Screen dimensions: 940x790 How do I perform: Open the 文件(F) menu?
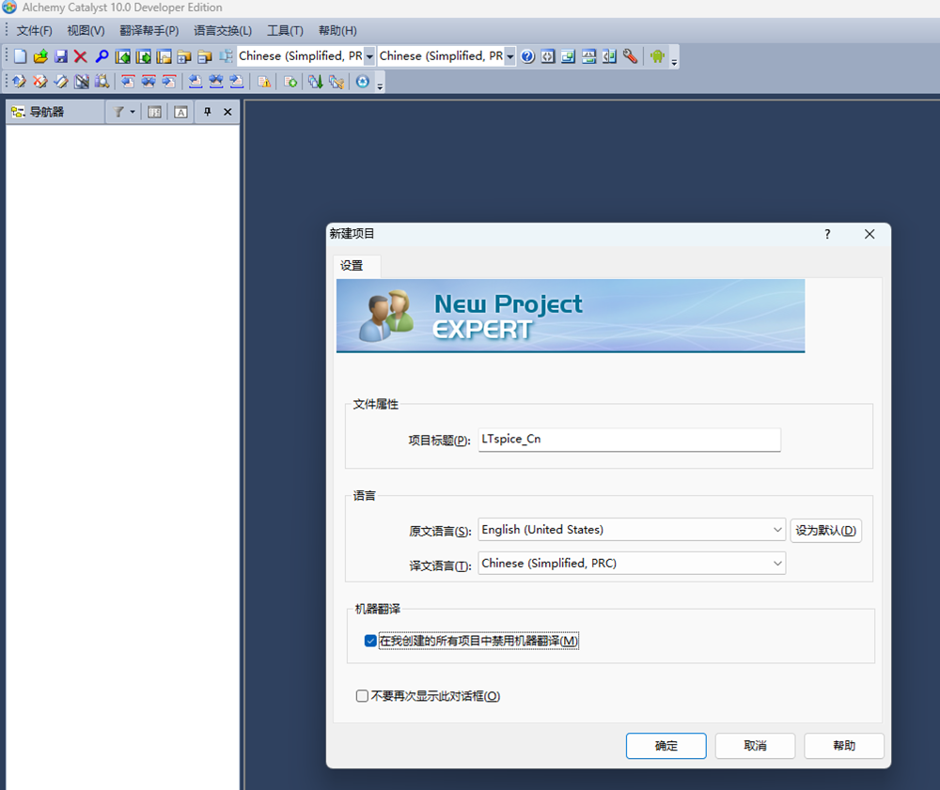point(34,31)
